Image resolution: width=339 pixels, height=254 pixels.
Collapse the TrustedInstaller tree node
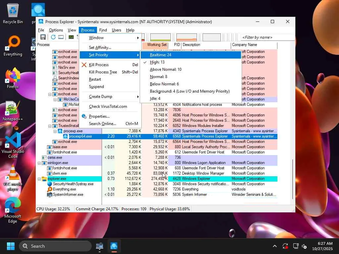click(x=50, y=126)
